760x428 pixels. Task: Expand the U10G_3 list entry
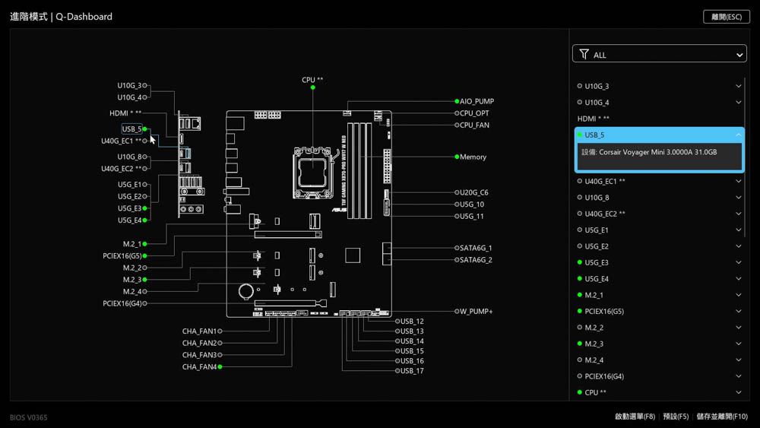[x=738, y=87]
